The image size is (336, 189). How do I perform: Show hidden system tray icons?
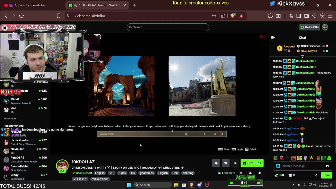pos(293,185)
